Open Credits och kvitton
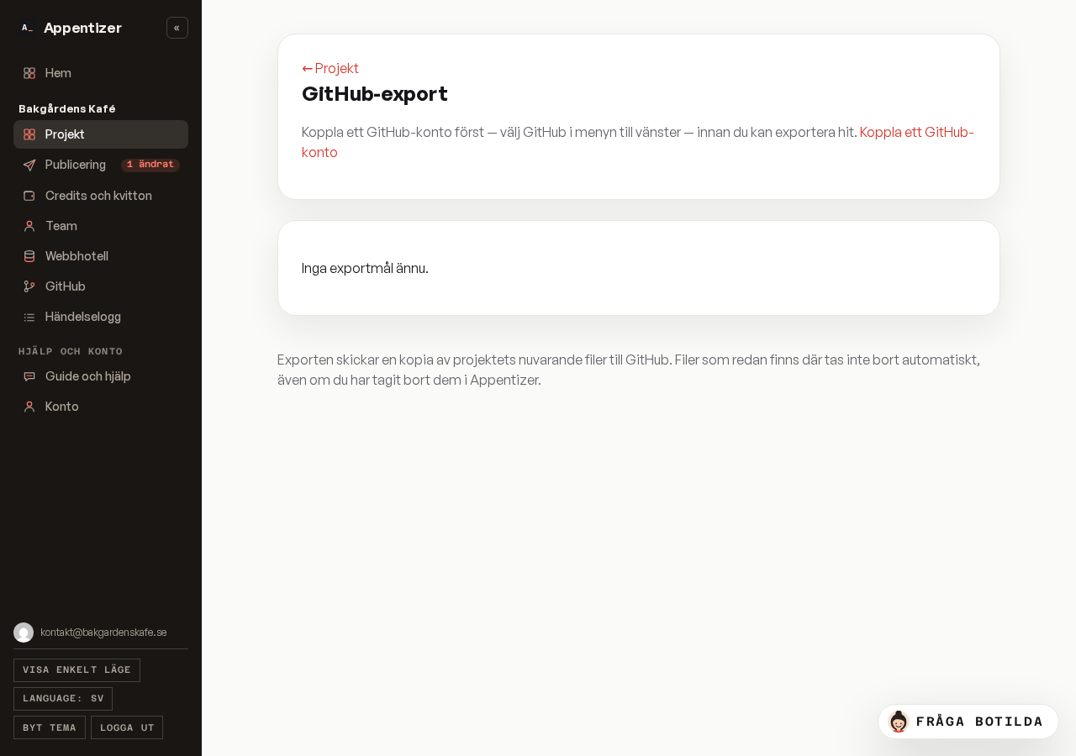This screenshot has height=756, width=1076. [101, 196]
